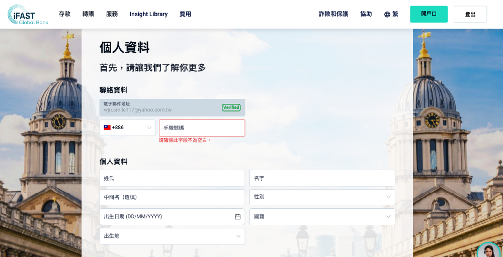Screen dimensions: 503x257
Task: Open the 服務 menu
Action: coord(112,14)
